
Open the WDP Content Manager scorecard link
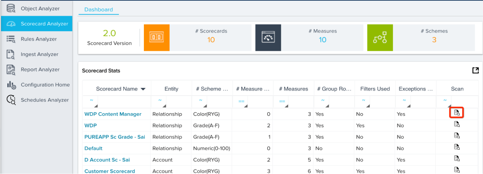tap(113, 114)
